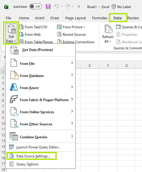142x172 pixels.
Task: Open the Undo history dropdown arrow
Action: (61, 7)
